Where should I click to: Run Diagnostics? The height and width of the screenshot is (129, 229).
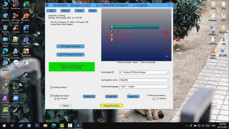[x=133, y=96]
